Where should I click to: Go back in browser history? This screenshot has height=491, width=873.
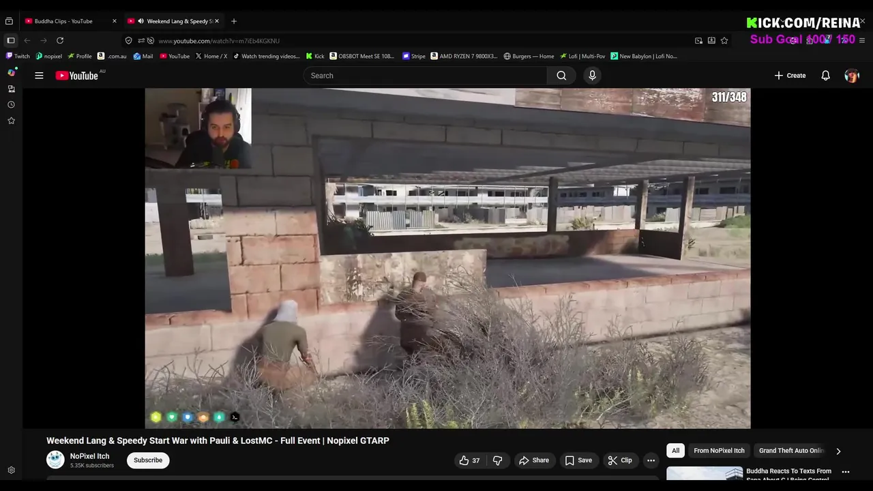[x=27, y=41]
